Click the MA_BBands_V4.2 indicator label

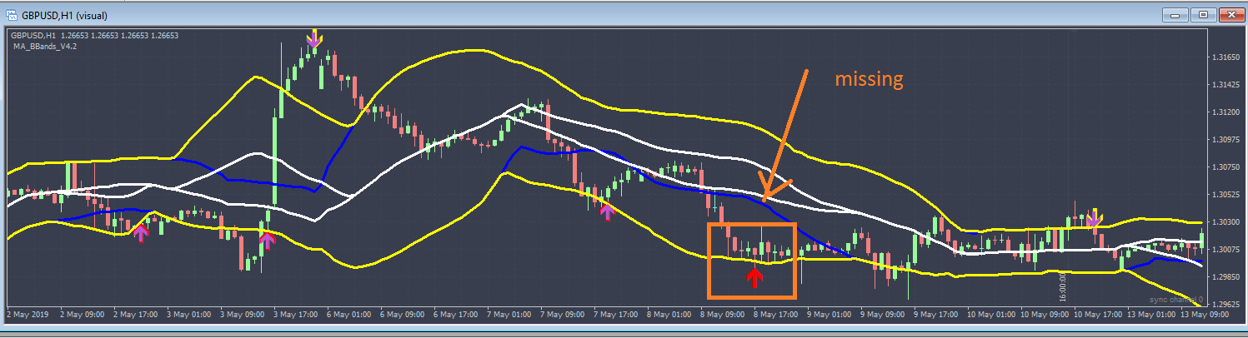tap(43, 47)
